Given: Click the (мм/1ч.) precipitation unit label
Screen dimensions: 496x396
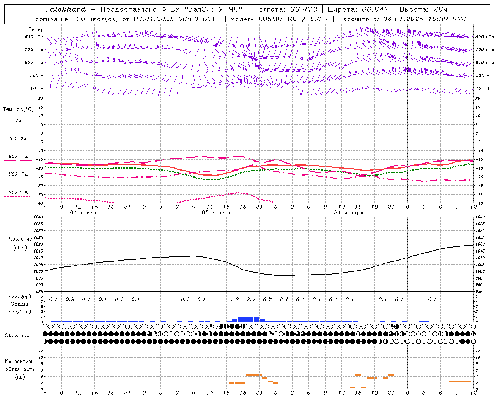Looking at the screenshot, I should click(20, 311).
